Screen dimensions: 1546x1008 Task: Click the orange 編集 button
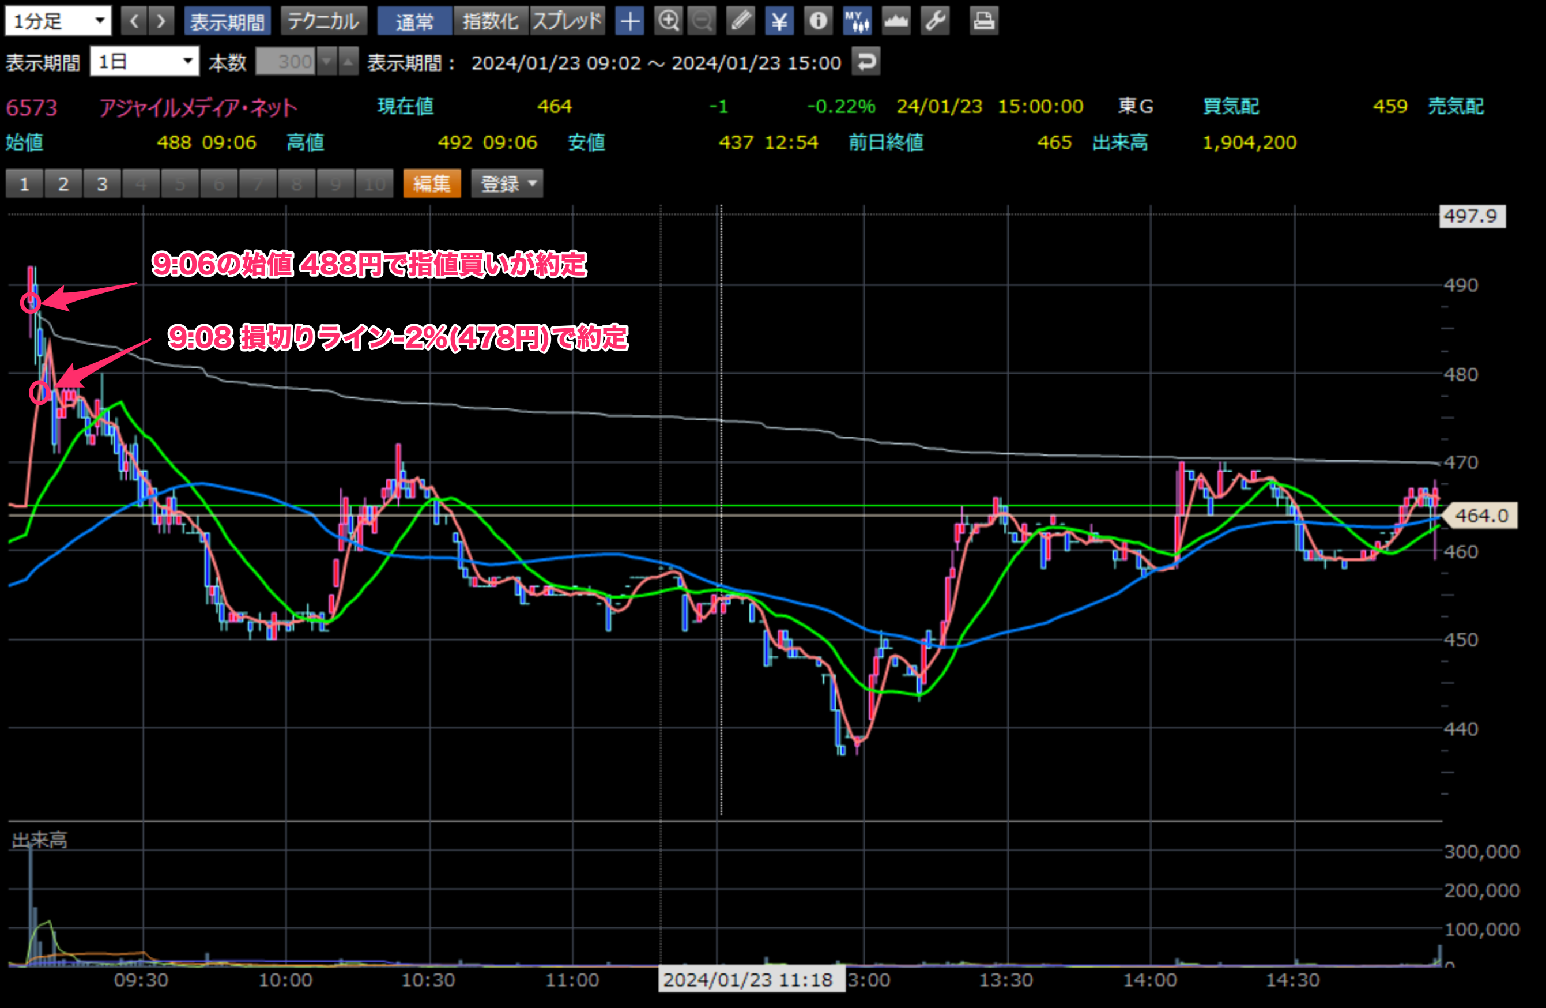click(431, 184)
